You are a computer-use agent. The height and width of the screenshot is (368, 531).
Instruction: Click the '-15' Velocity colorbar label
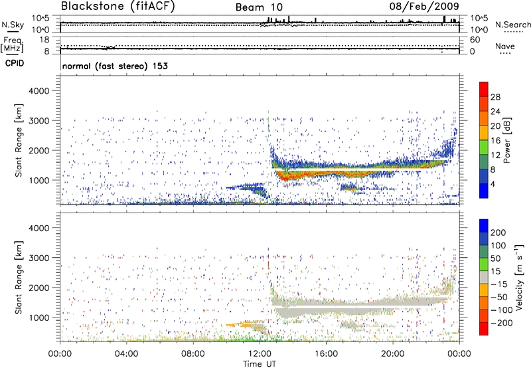(499, 284)
